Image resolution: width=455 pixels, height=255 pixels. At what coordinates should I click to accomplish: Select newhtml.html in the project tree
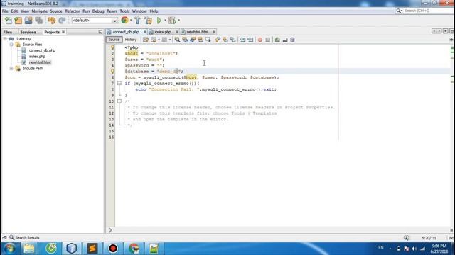pyautogui.click(x=40, y=62)
